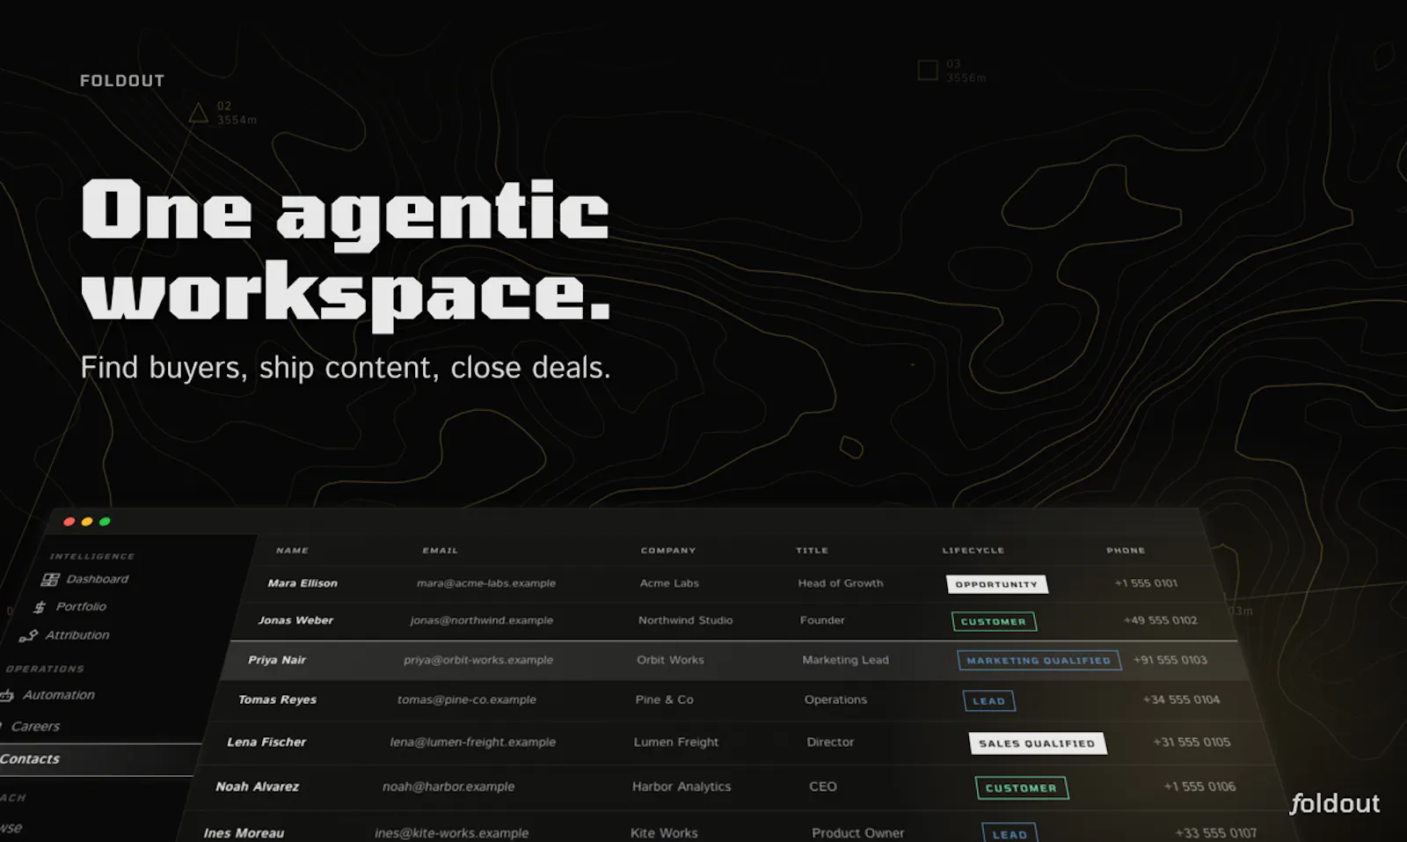Click the SALES QUALIFIED badge
This screenshot has width=1407, height=842.
point(1037,743)
